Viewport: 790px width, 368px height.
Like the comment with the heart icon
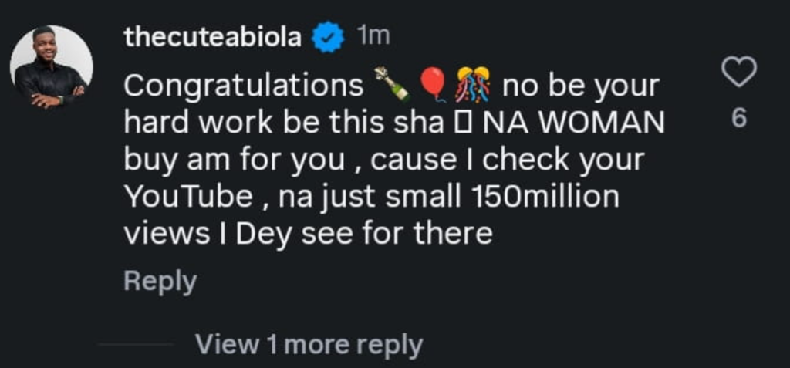(x=738, y=74)
